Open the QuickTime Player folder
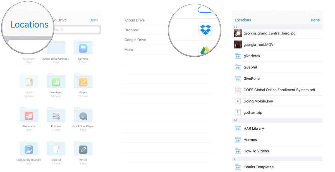This screenshot has width=335, height=172. (83, 115)
